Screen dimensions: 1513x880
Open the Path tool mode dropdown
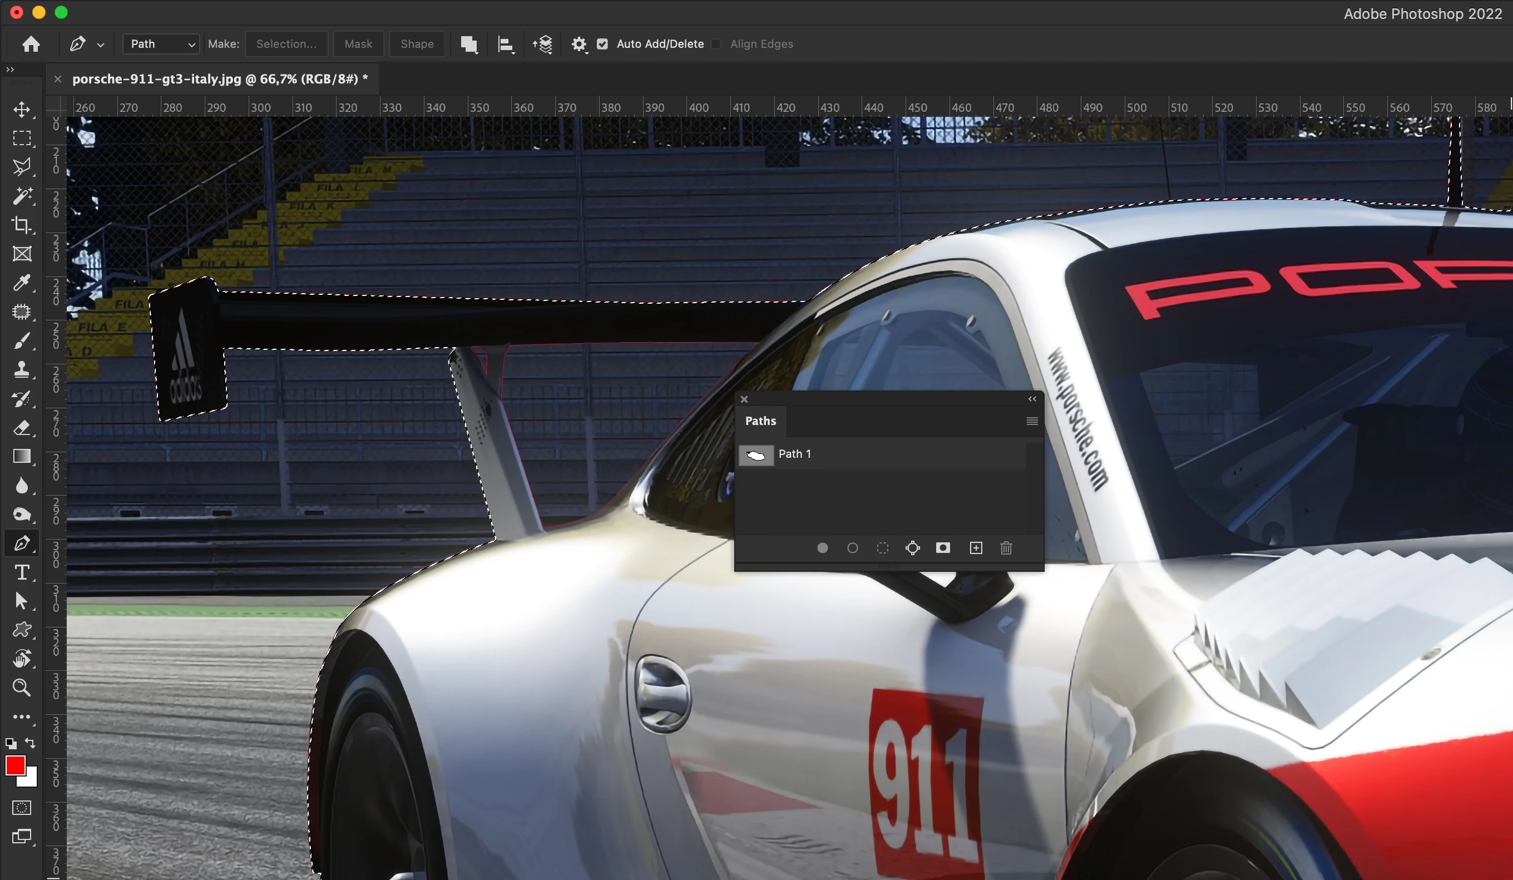[161, 45]
